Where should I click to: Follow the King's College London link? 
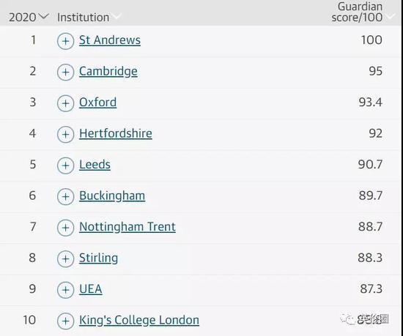coord(139,320)
